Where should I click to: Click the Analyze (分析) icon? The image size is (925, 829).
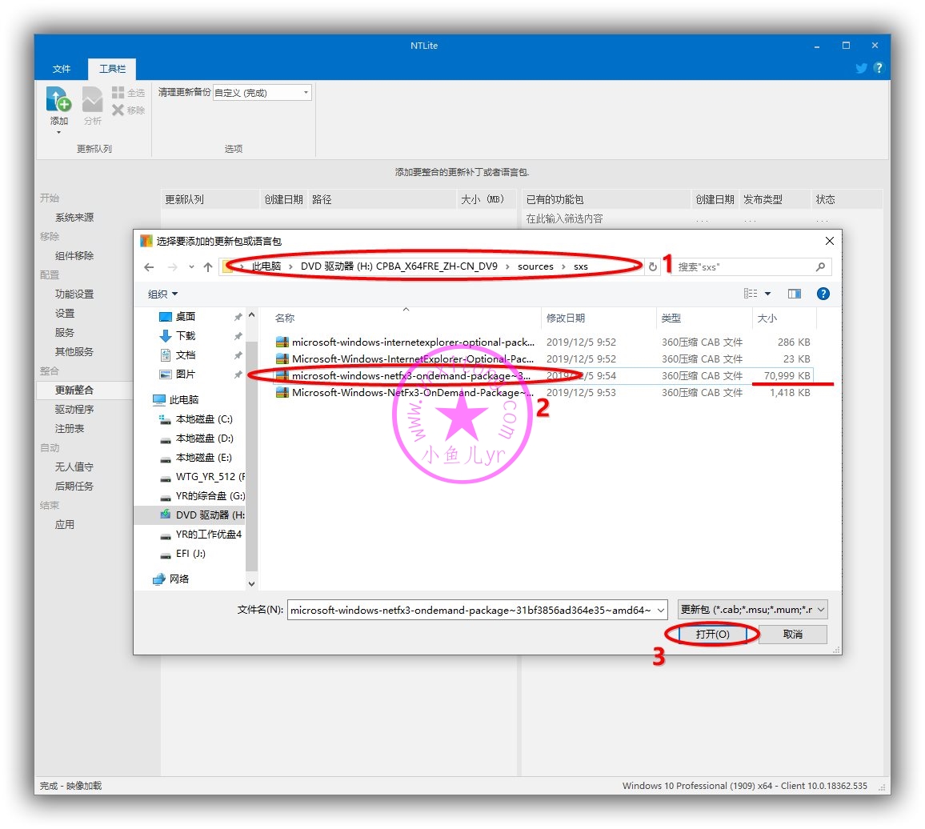(x=92, y=99)
